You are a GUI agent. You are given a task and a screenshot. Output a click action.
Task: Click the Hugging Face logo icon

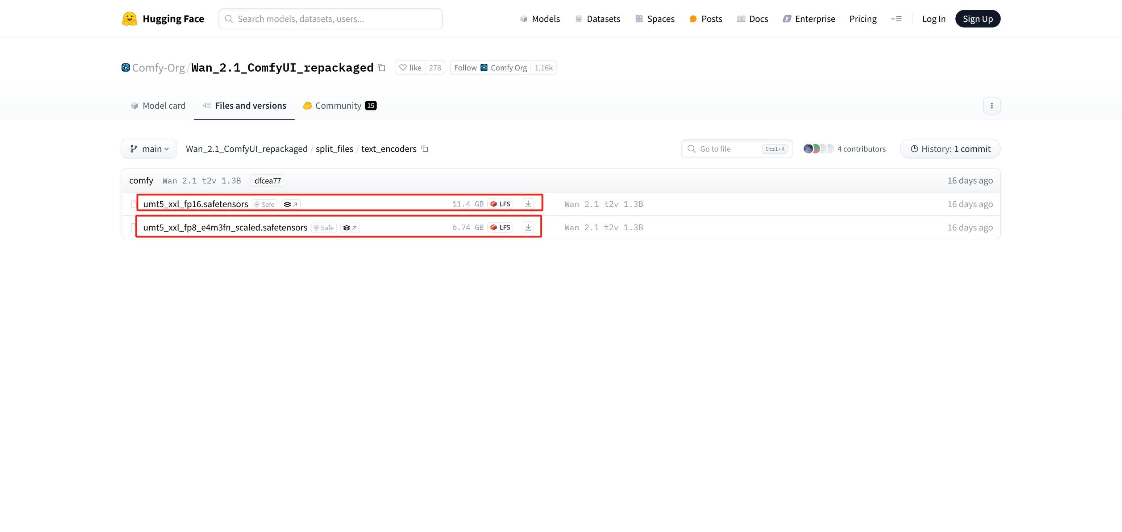click(x=129, y=19)
